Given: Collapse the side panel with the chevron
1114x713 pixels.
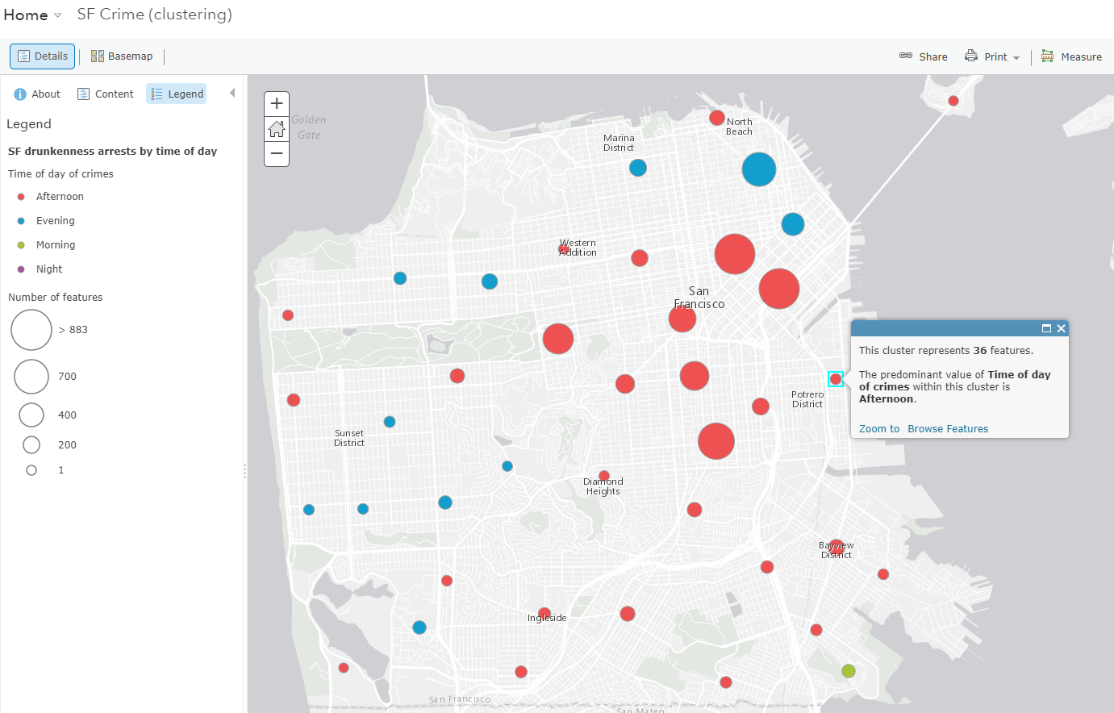Looking at the screenshot, I should click(x=232, y=93).
